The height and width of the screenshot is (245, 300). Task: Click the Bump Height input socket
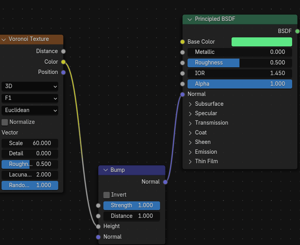[98, 226]
